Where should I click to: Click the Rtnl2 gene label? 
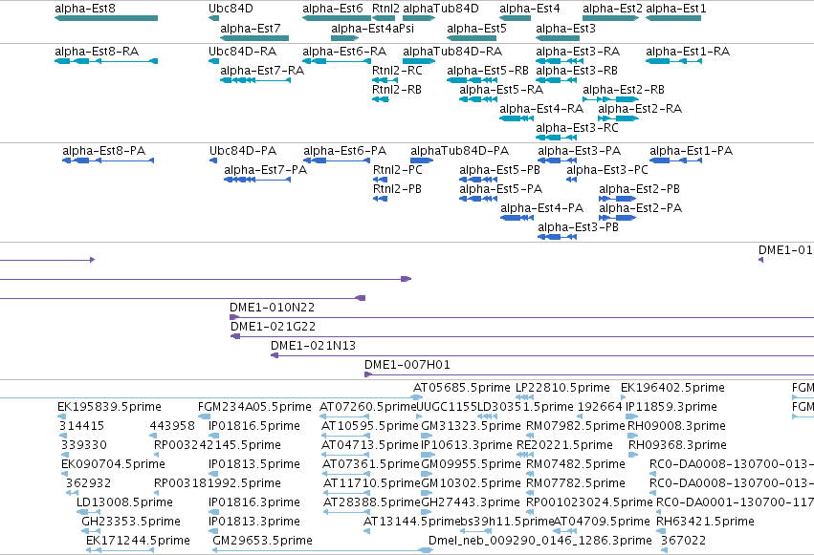[385, 9]
